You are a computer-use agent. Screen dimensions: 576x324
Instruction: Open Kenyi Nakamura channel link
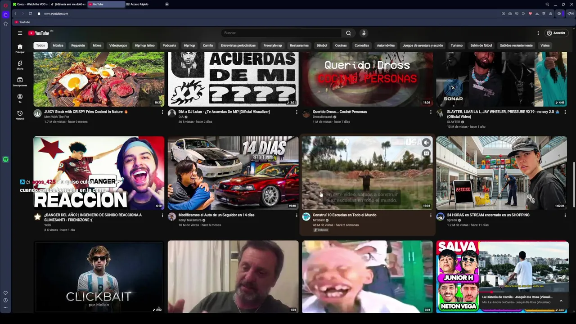pyautogui.click(x=190, y=220)
